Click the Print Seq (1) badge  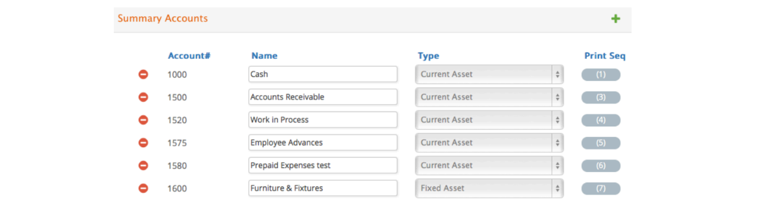pyautogui.click(x=601, y=74)
